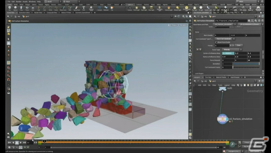Open the File menu
This screenshot has width=271, height=153.
(x=9, y=2)
